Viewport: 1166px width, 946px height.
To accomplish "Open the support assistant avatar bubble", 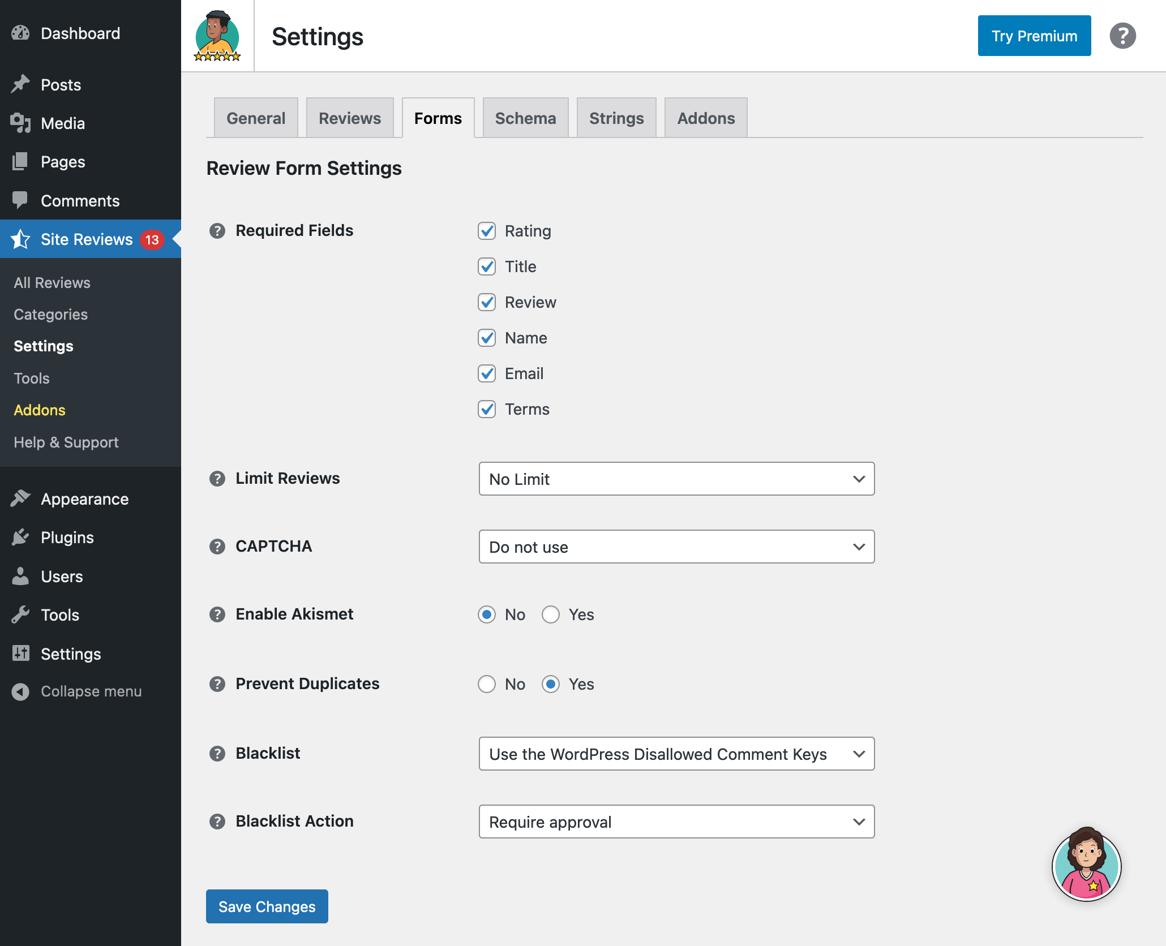I will pyautogui.click(x=1086, y=866).
